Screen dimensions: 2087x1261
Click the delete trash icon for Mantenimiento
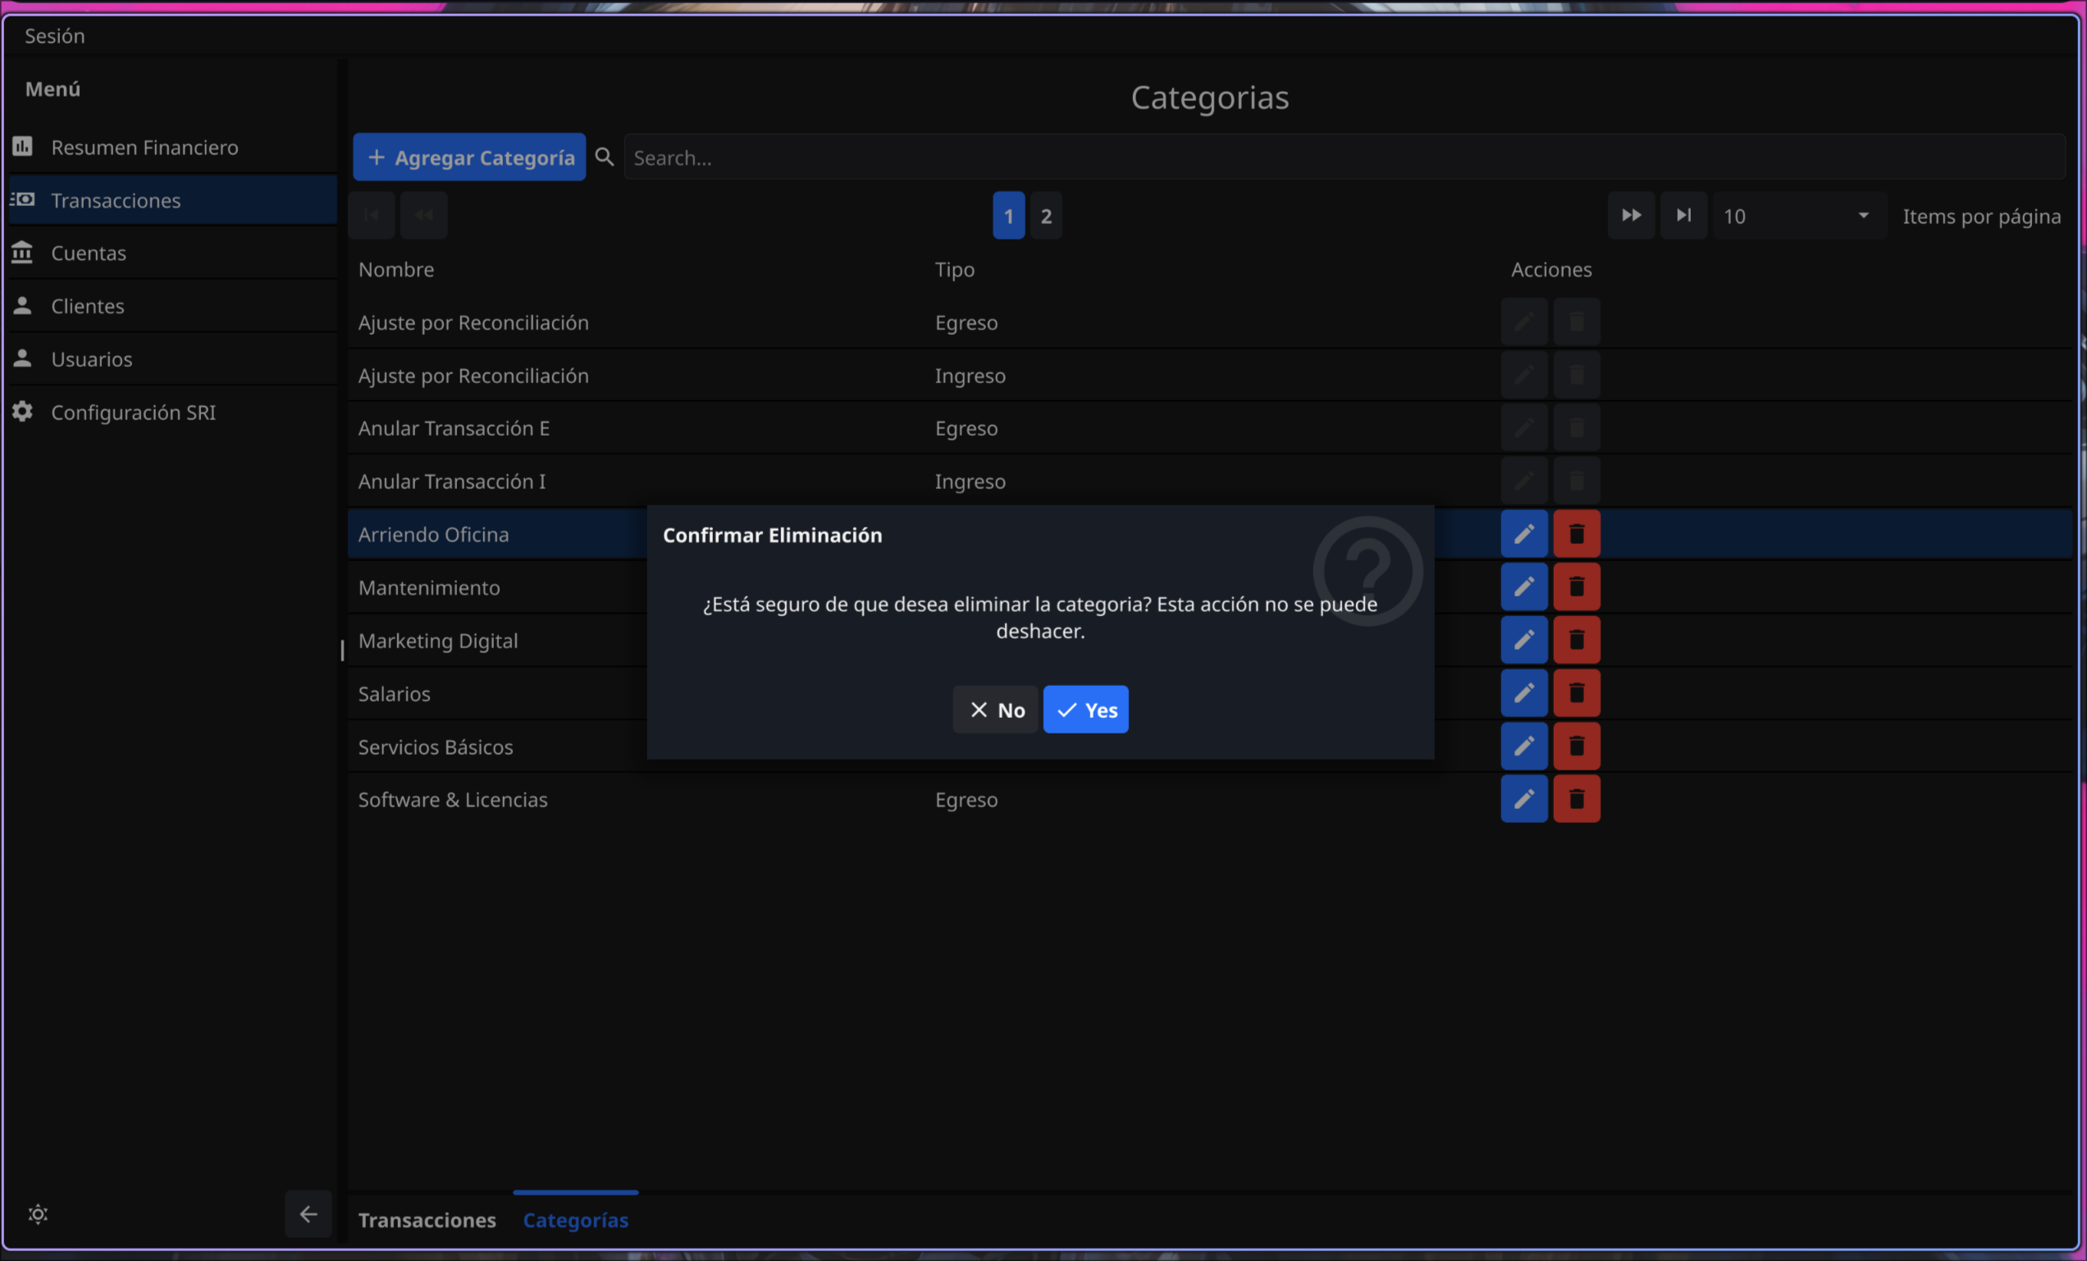(1576, 587)
